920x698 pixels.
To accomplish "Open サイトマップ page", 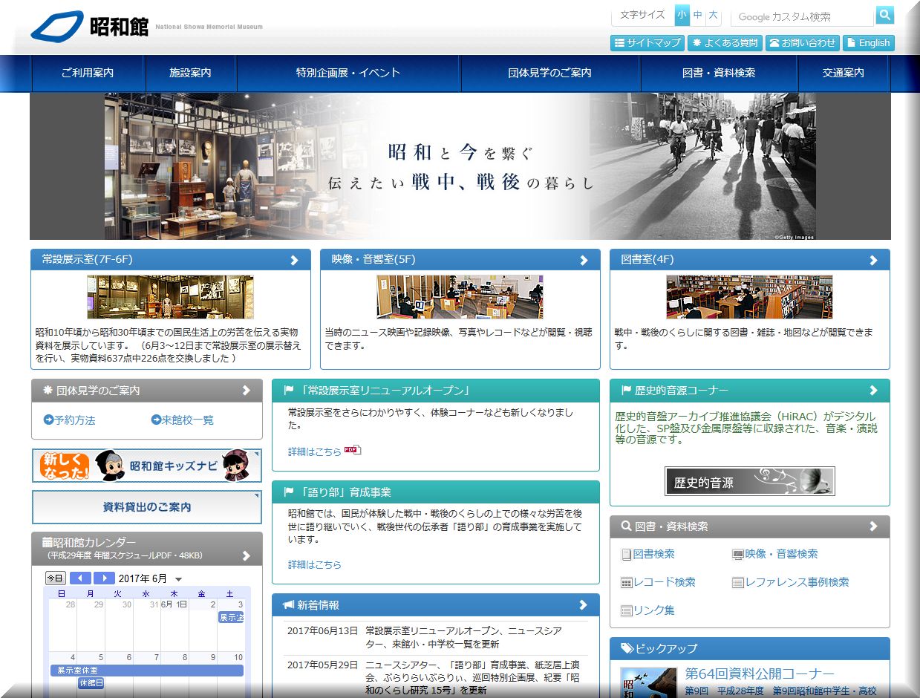I will pyautogui.click(x=647, y=43).
